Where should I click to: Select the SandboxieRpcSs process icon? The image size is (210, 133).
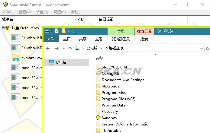(16, 38)
